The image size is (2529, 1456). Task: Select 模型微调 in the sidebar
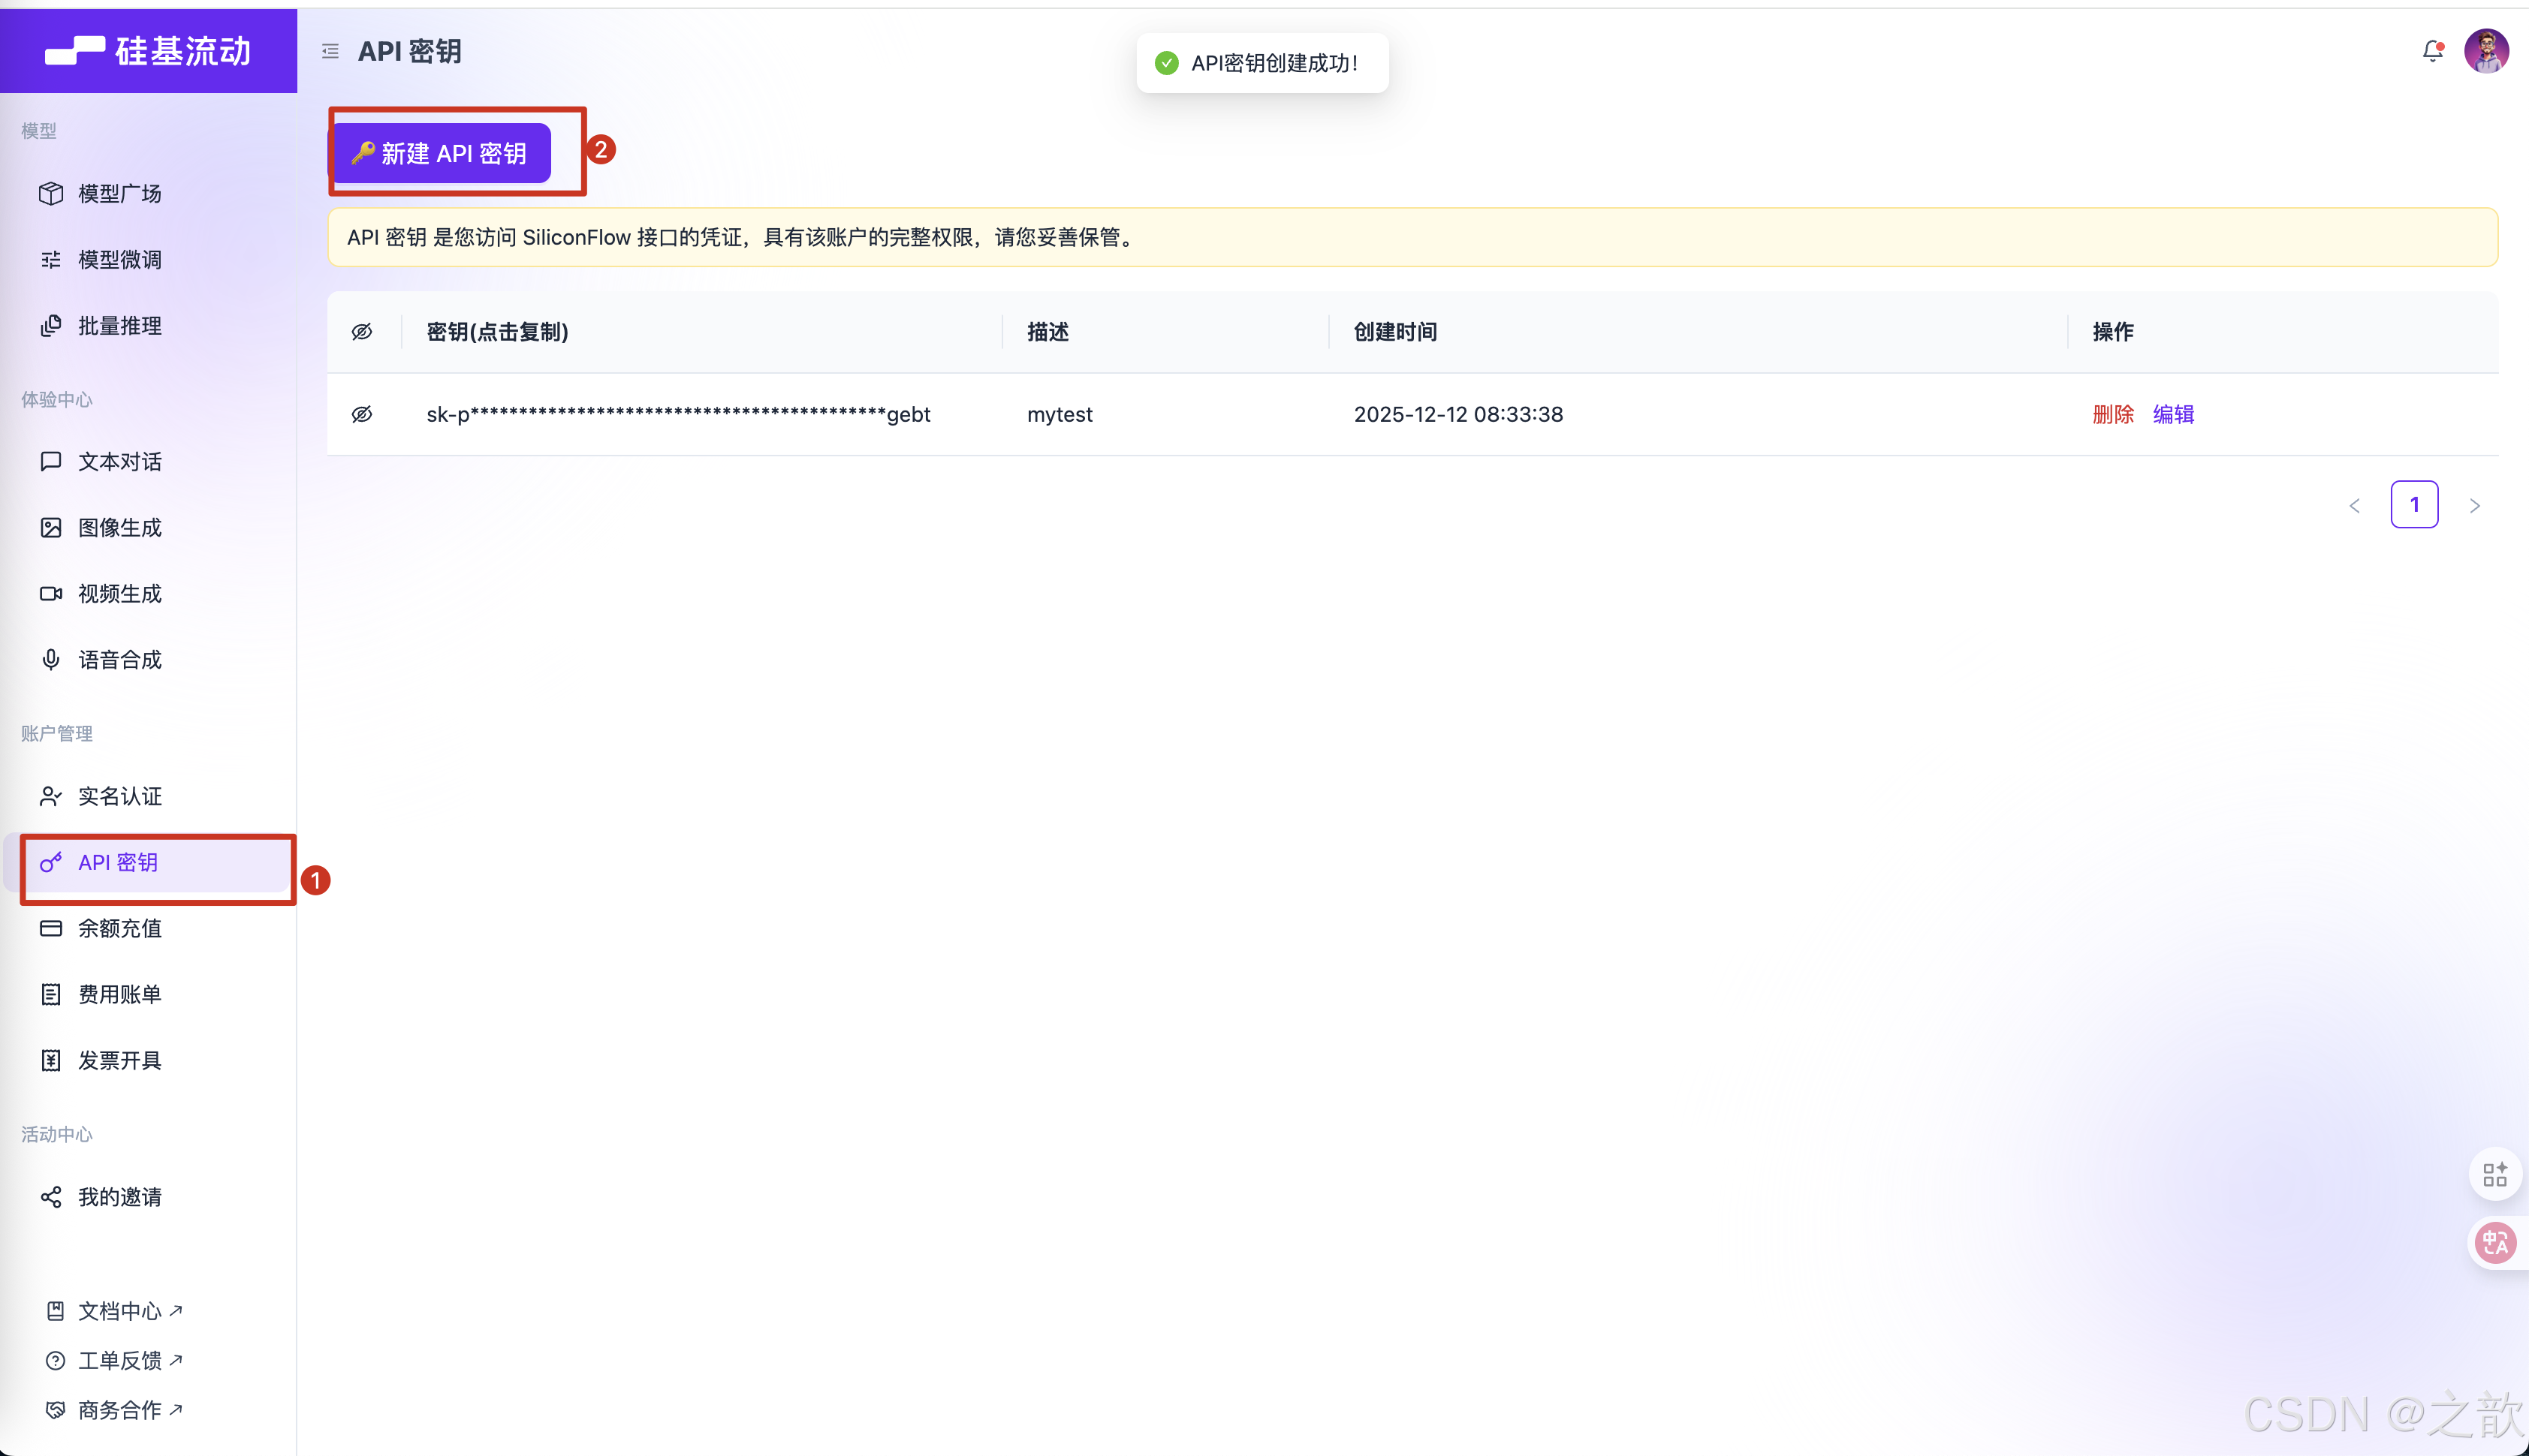pyautogui.click(x=119, y=259)
